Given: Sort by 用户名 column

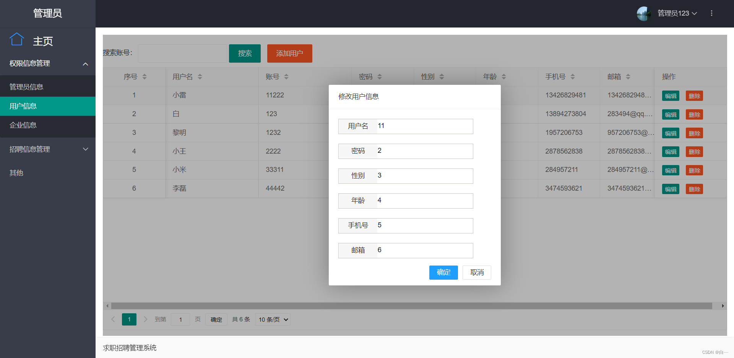Looking at the screenshot, I should [x=200, y=77].
